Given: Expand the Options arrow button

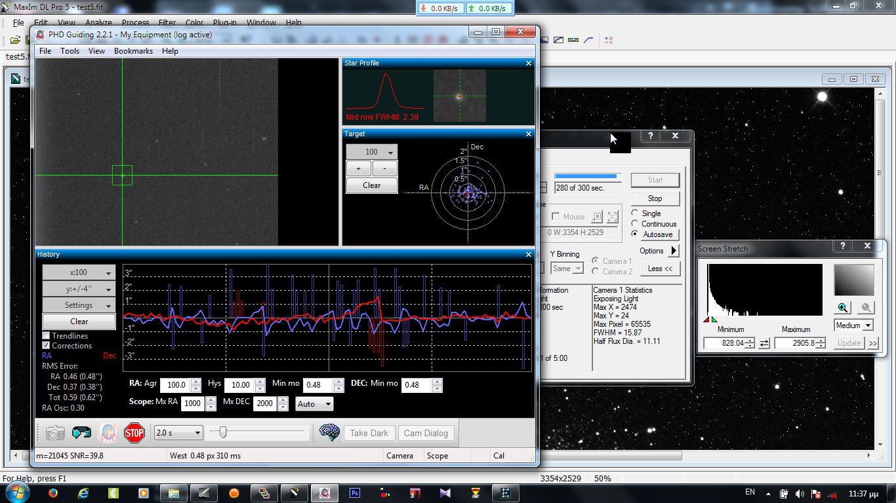Looking at the screenshot, I should 674,251.
